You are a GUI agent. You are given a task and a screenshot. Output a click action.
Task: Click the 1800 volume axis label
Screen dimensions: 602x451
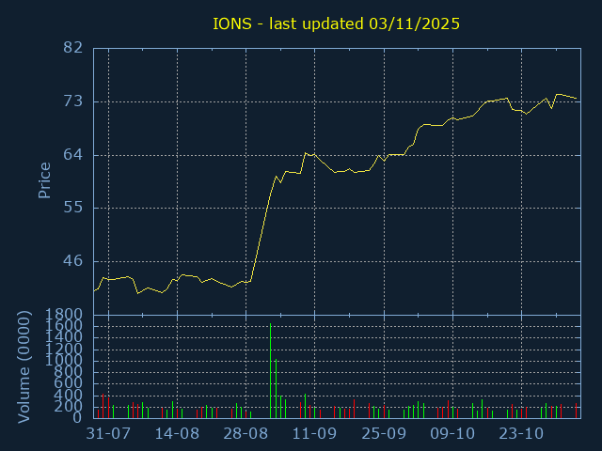point(64,315)
